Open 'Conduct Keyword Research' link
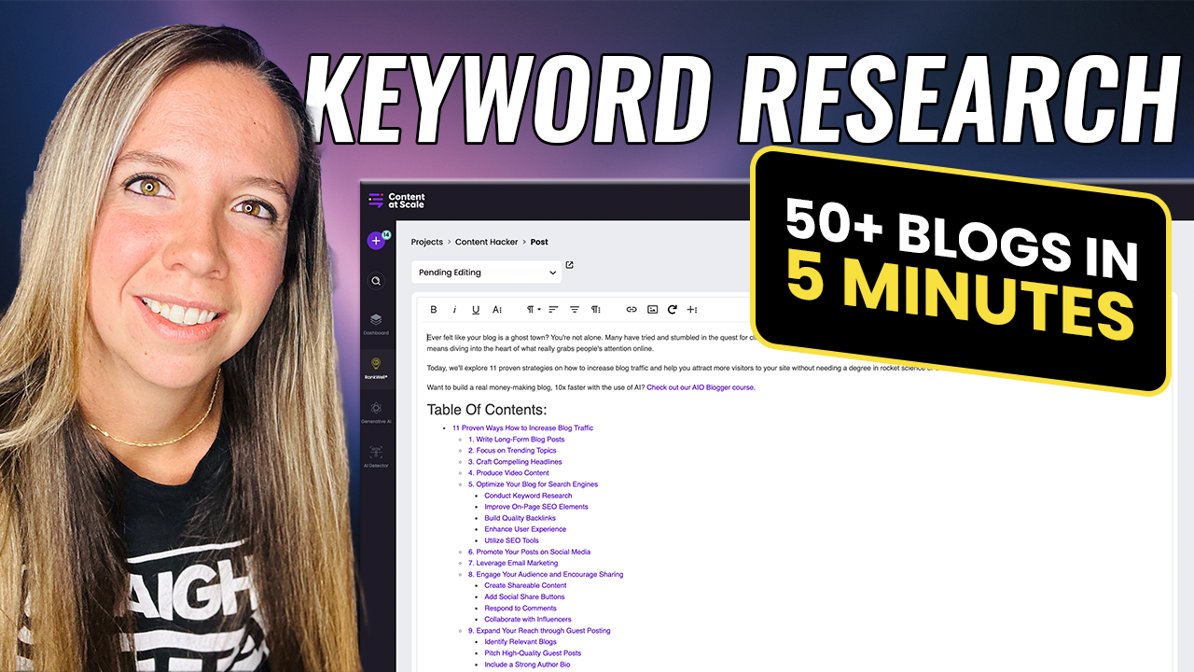 (528, 496)
